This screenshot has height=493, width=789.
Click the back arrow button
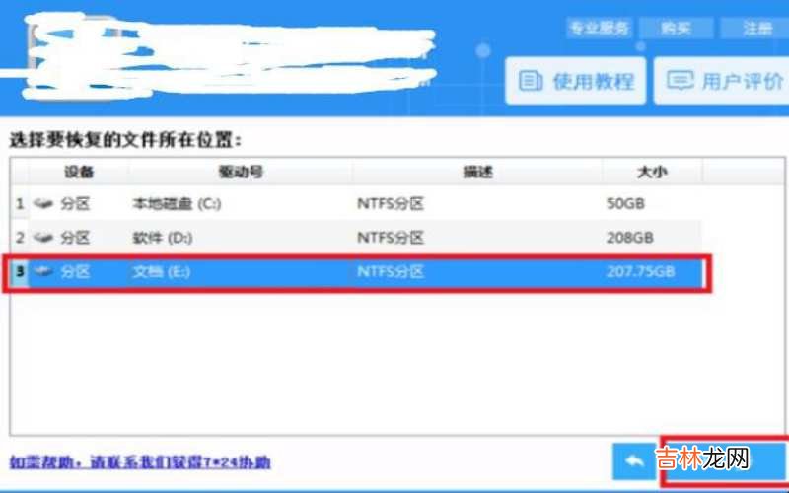click(x=634, y=461)
